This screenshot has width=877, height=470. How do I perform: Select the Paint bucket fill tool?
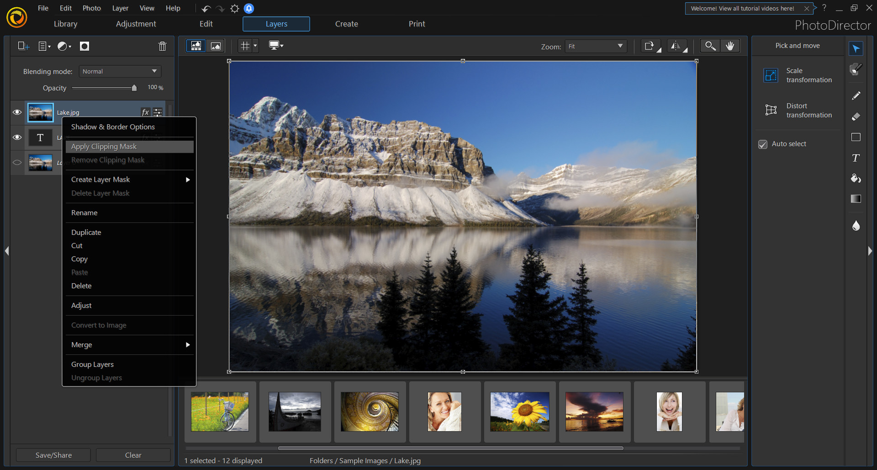click(x=856, y=178)
